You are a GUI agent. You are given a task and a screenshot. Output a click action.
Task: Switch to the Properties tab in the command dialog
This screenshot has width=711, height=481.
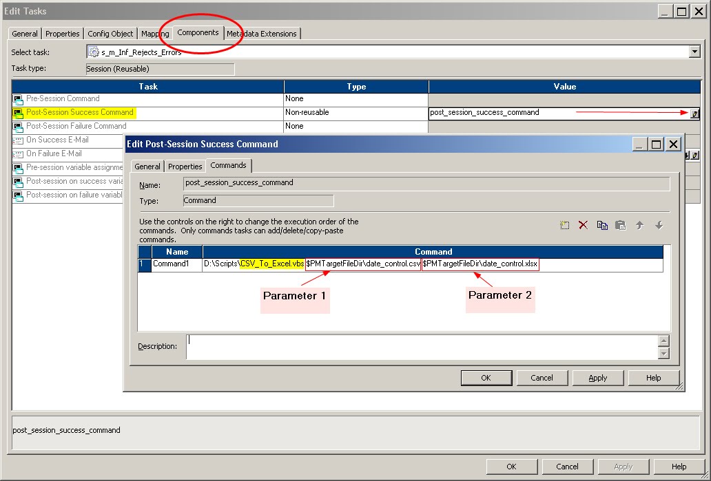[x=185, y=165]
